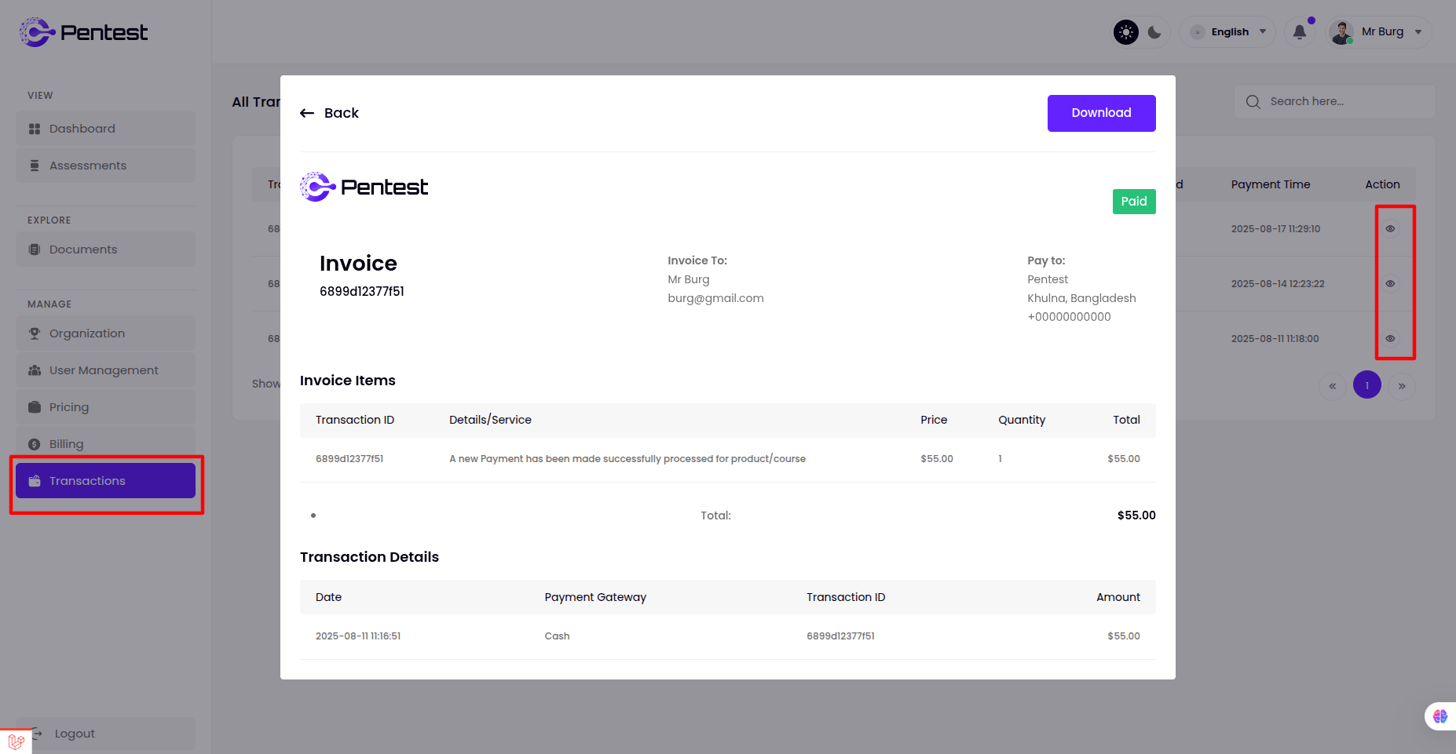Screen dimensions: 1456x754
Task: View transaction from 2025-08-11 eye icon
Action: click(1390, 339)
